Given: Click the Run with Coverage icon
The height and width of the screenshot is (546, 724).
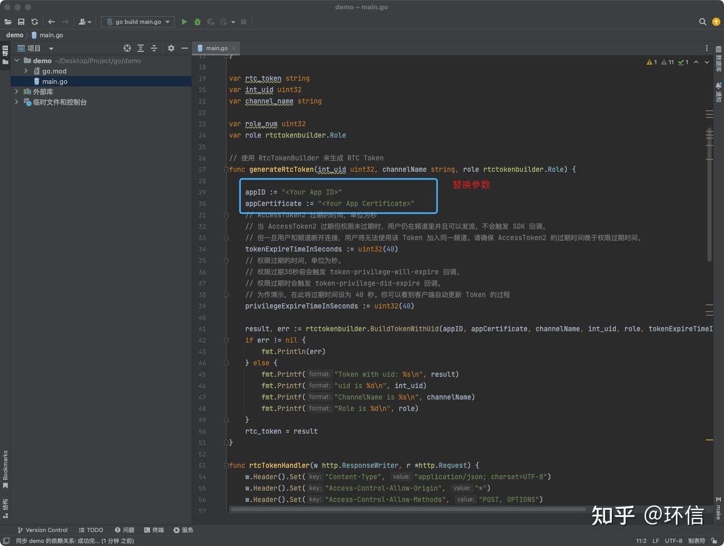Looking at the screenshot, I should [210, 22].
